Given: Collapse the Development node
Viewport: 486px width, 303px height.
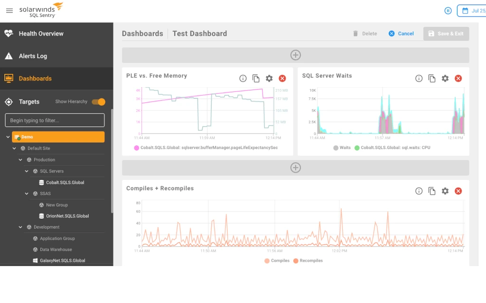Looking at the screenshot, I should 20,227.
